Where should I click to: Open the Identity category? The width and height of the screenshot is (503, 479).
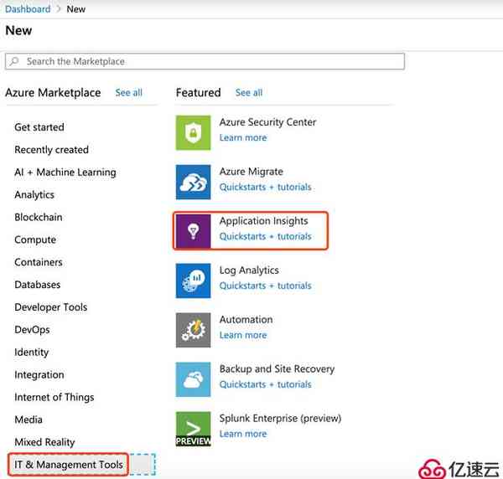[32, 352]
